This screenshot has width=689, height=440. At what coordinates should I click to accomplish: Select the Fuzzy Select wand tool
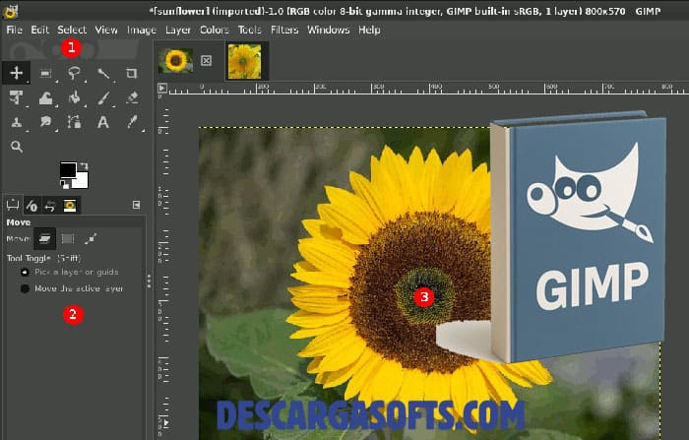[x=103, y=74]
